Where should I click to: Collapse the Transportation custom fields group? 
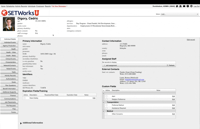pos(103,102)
